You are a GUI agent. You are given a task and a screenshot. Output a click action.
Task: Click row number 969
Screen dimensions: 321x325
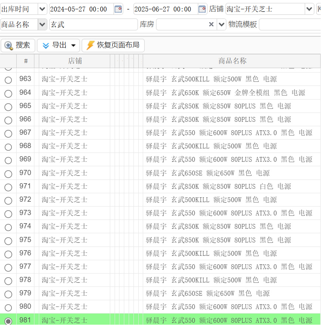coord(25,159)
